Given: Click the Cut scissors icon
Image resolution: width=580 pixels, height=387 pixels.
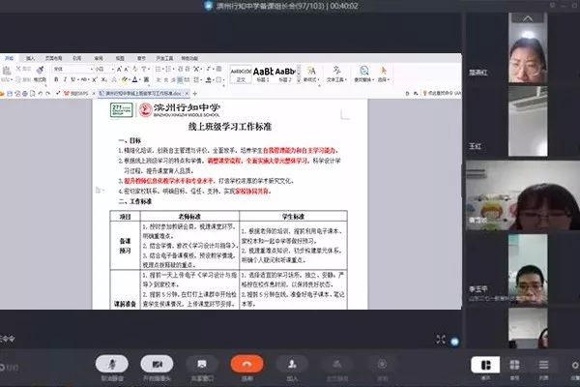Looking at the screenshot, I should tap(18, 69).
